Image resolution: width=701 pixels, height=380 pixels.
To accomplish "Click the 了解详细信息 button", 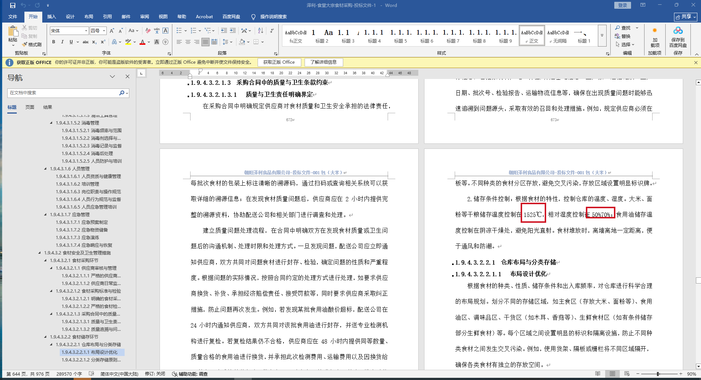I will pyautogui.click(x=324, y=62).
